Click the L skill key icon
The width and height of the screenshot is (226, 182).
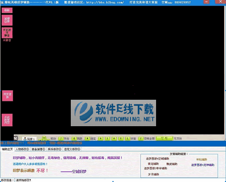pyautogui.click(x=127, y=139)
